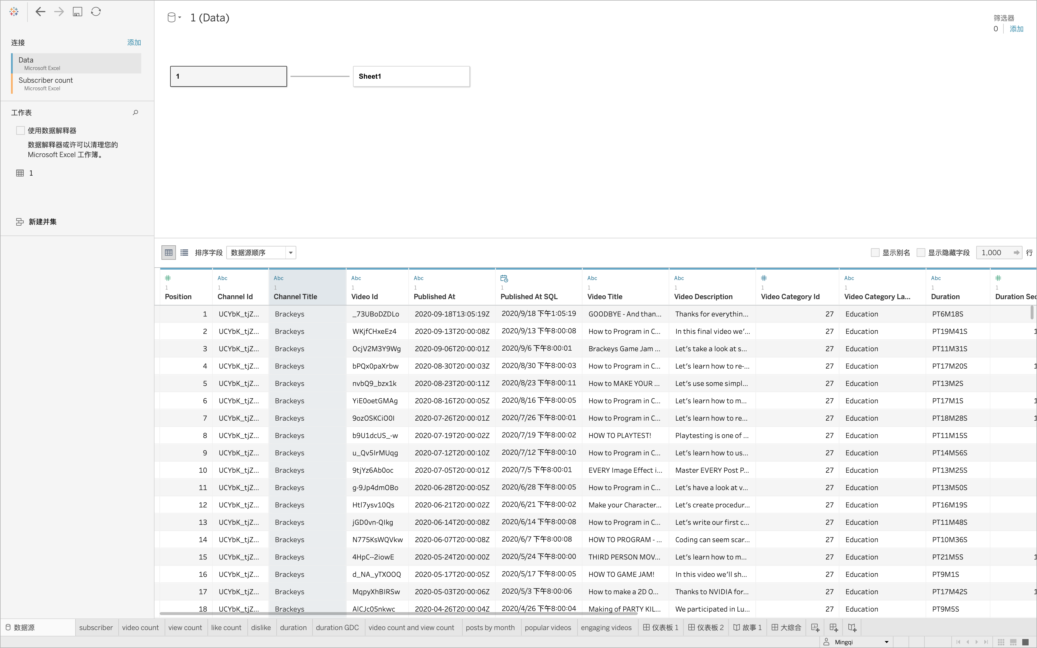This screenshot has width=1037, height=648.
Task: Open the 数据源顺序 sort dropdown
Action: [290, 253]
